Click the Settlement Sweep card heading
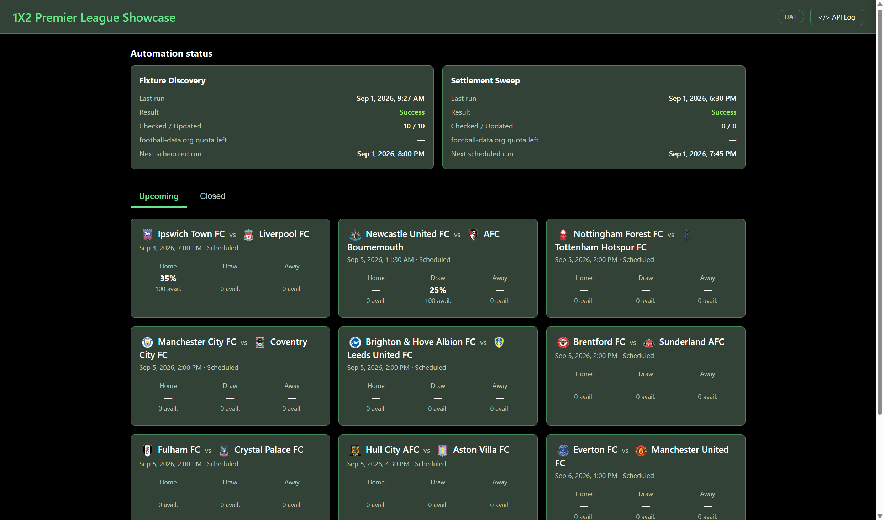Image resolution: width=884 pixels, height=520 pixels. point(485,80)
